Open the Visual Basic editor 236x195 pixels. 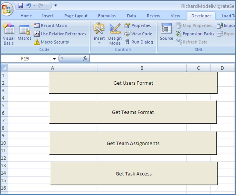9,34
